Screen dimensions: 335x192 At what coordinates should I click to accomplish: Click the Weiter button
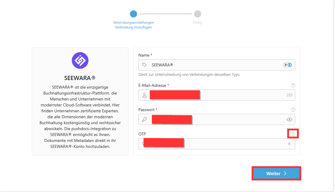pyautogui.click(x=276, y=173)
